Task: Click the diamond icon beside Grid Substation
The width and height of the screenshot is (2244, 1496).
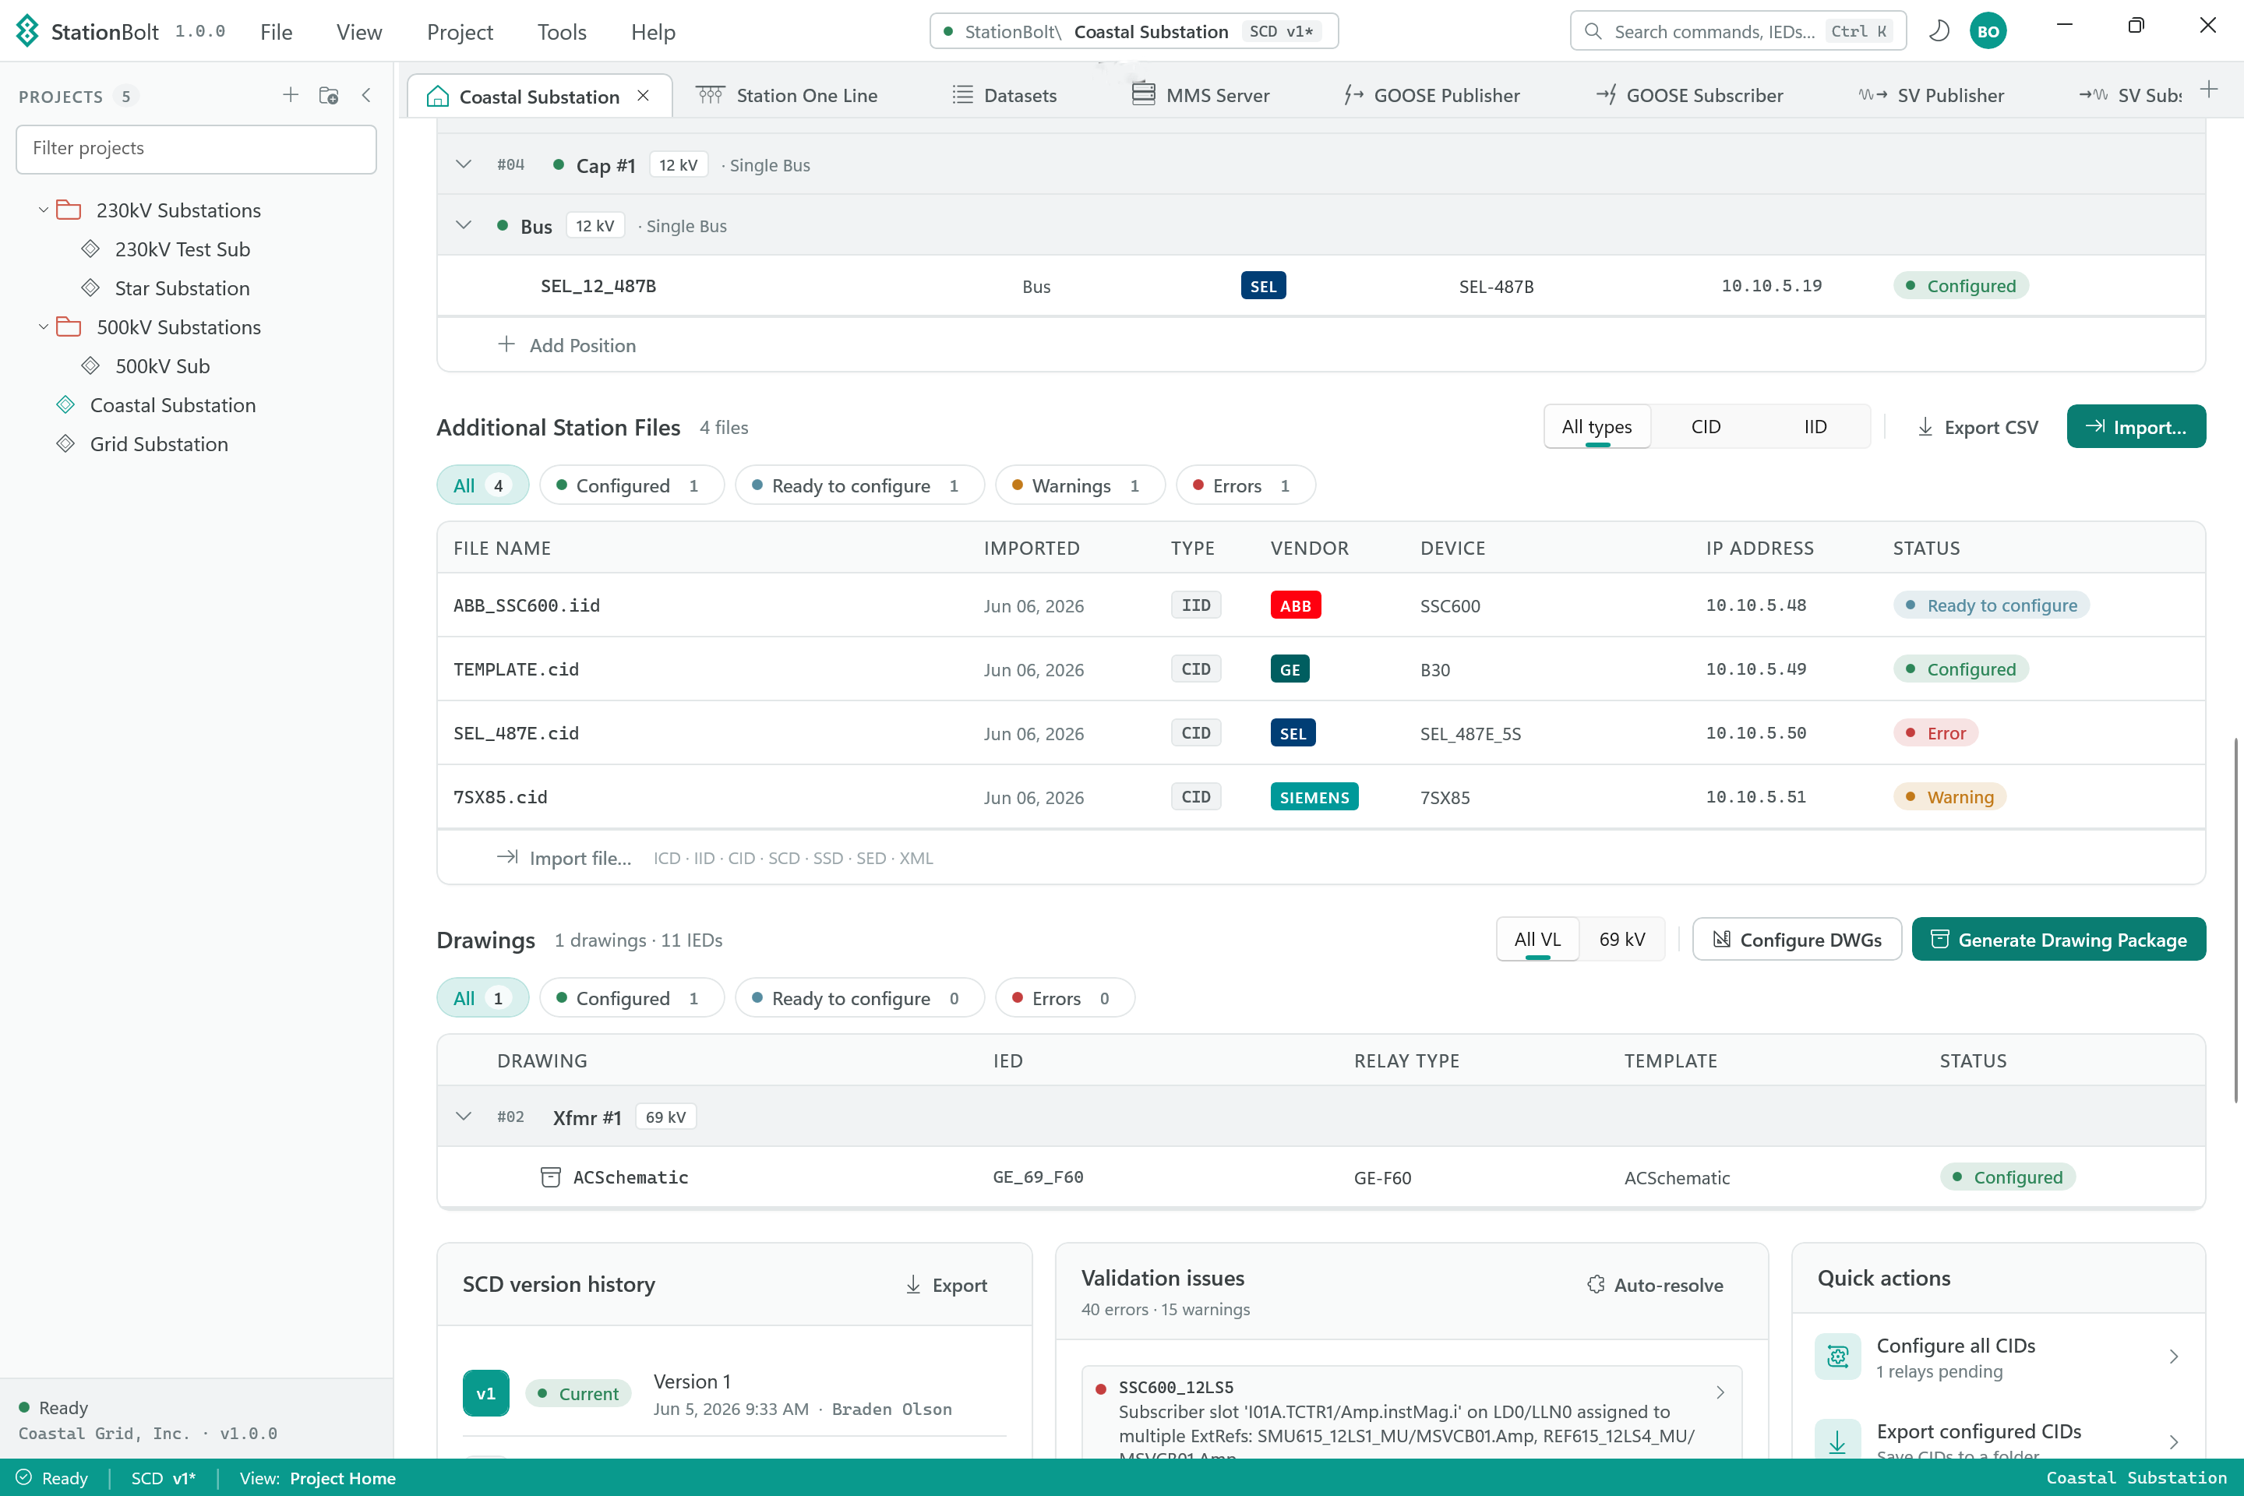Action: 65,443
